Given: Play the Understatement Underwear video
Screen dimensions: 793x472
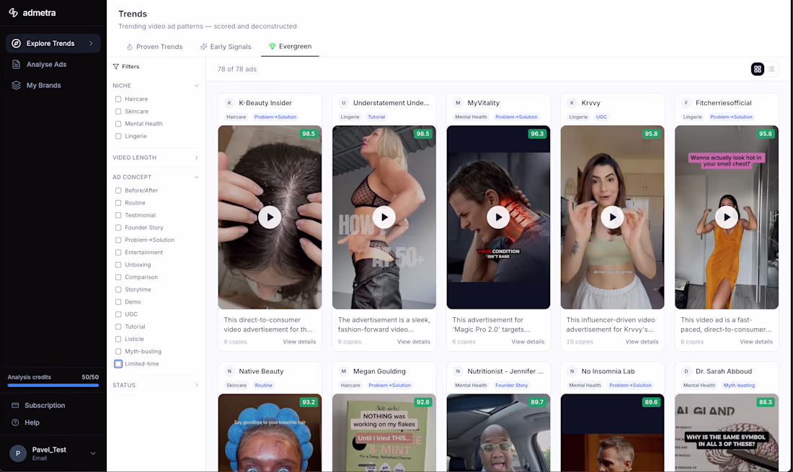Looking at the screenshot, I should click(384, 217).
